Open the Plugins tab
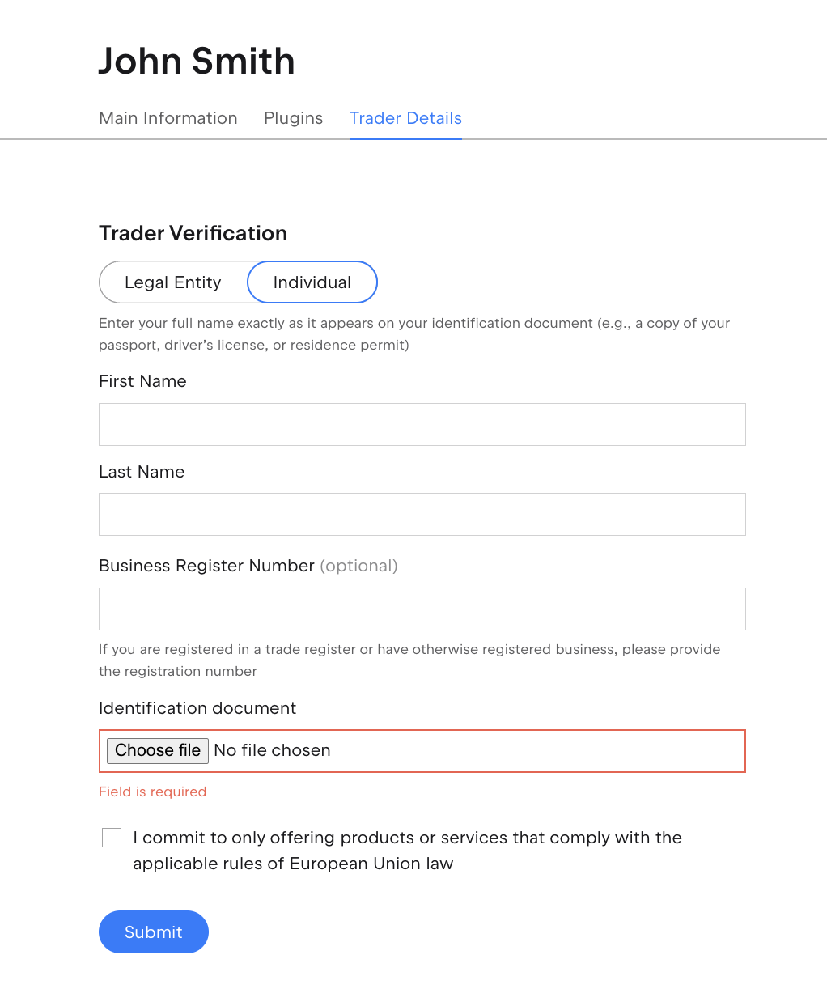 [x=293, y=118]
